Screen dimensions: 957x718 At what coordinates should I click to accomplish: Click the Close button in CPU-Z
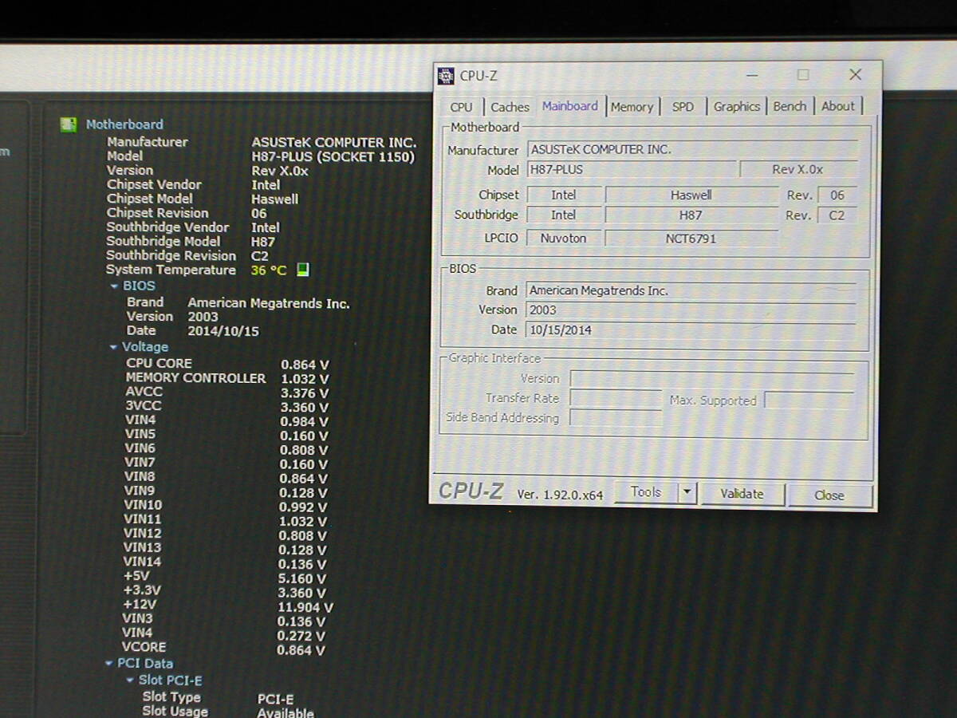tap(829, 495)
